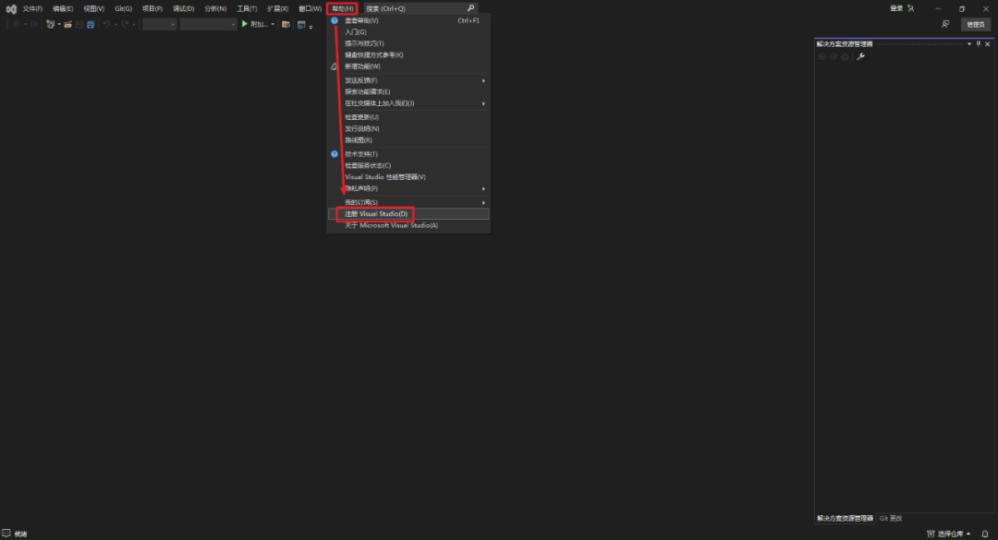Expand the Attach button dropdown arrow
The height and width of the screenshot is (540, 998).
click(x=273, y=24)
